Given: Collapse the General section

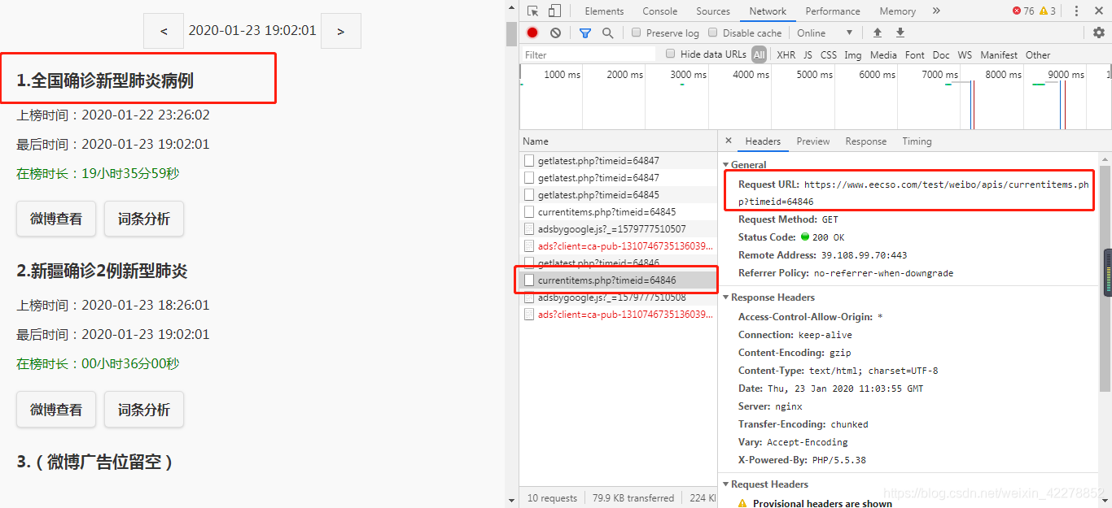Looking at the screenshot, I should 727,165.
